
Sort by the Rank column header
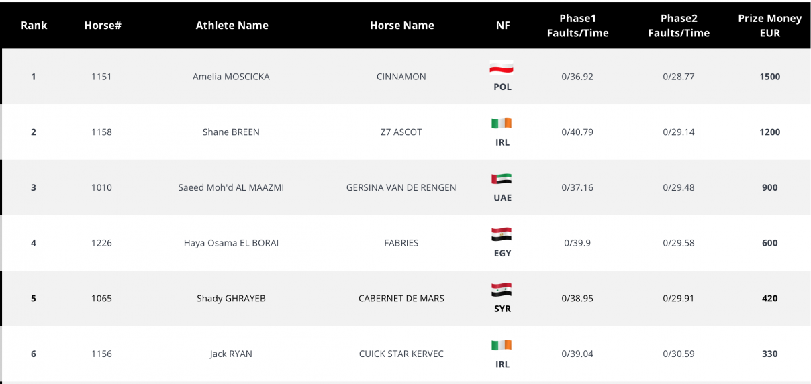click(34, 26)
